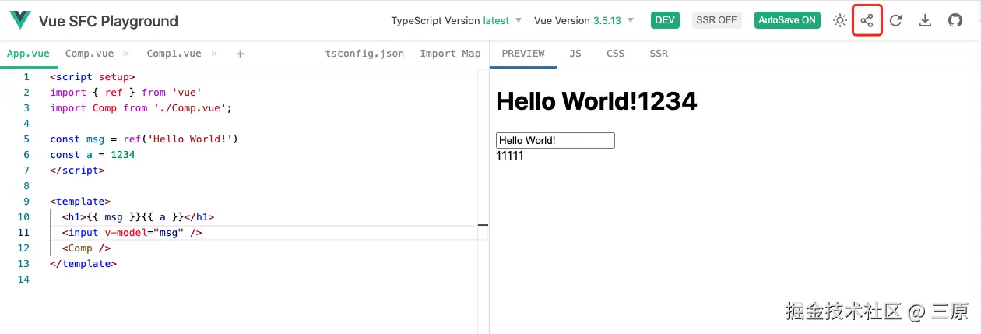Toggle the AutoSave ON button
981x334 pixels.
click(788, 20)
